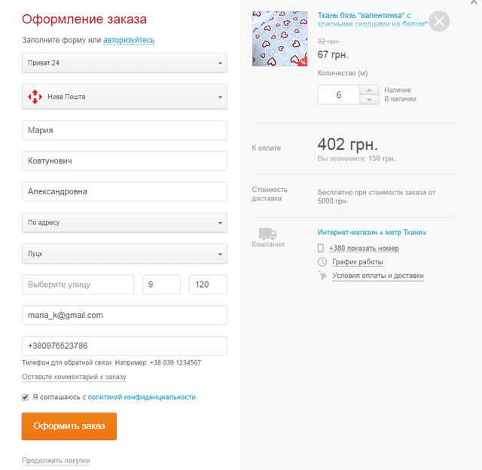The height and width of the screenshot is (470, 482).
Task: Focus the Выберите улицу street field
Action: pos(78,285)
